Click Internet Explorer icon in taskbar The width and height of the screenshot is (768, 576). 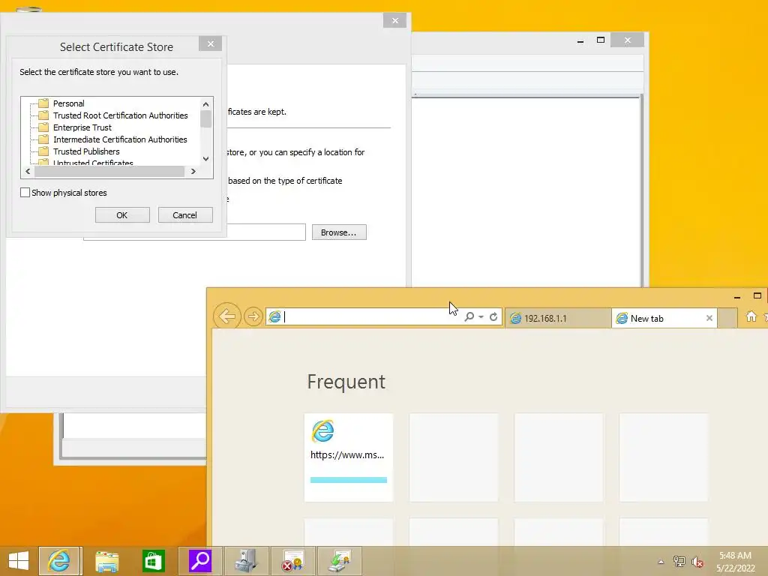pyautogui.click(x=59, y=561)
